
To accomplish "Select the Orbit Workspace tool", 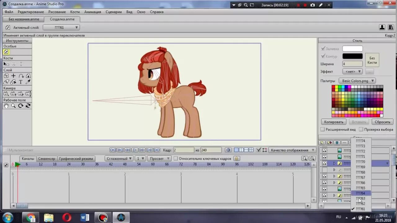I will pyautogui.click(x=28, y=106).
